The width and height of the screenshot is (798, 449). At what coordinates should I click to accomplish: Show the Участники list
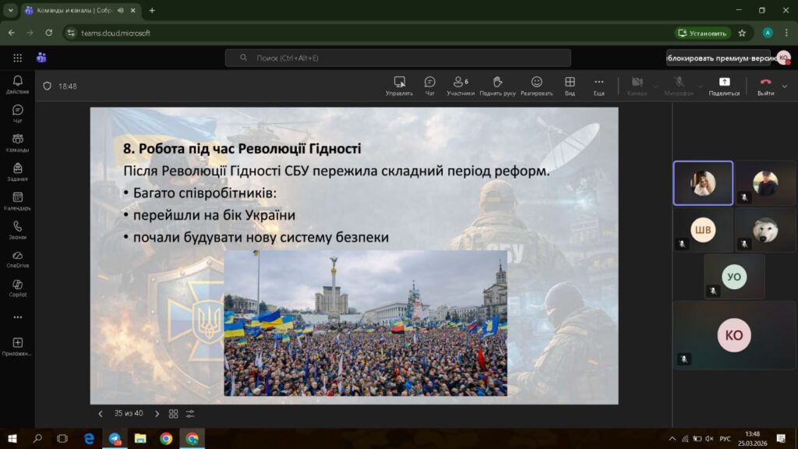click(x=460, y=85)
